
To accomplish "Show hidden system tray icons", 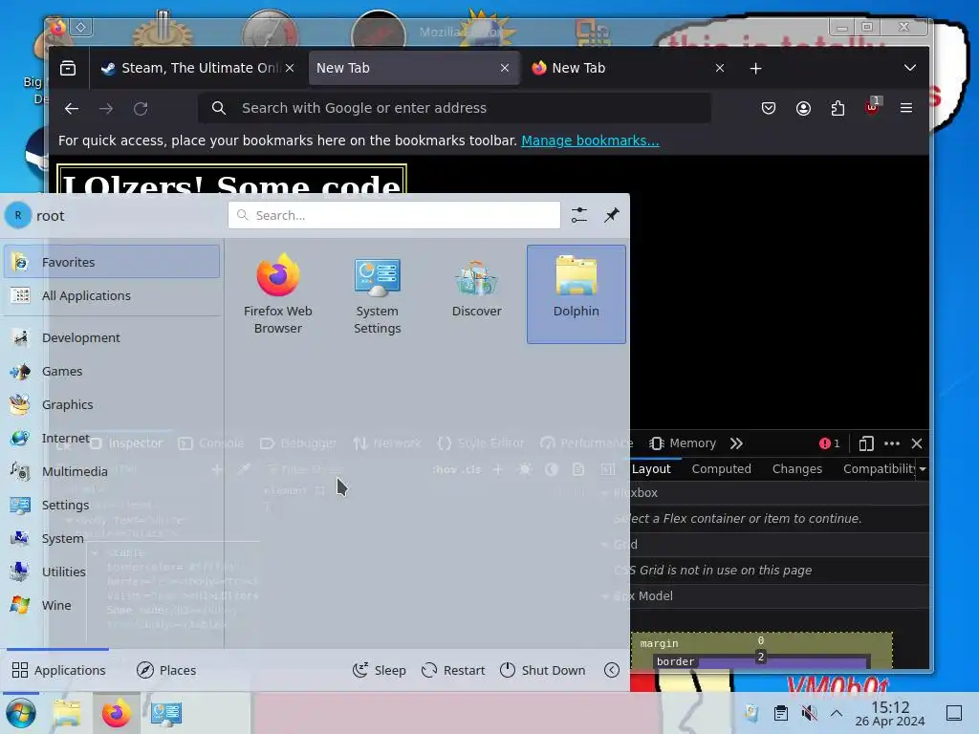I will (x=837, y=713).
